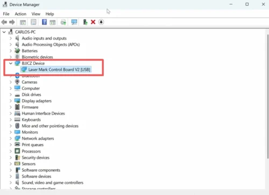Open the File menu
269x195 pixels.
[6, 14]
